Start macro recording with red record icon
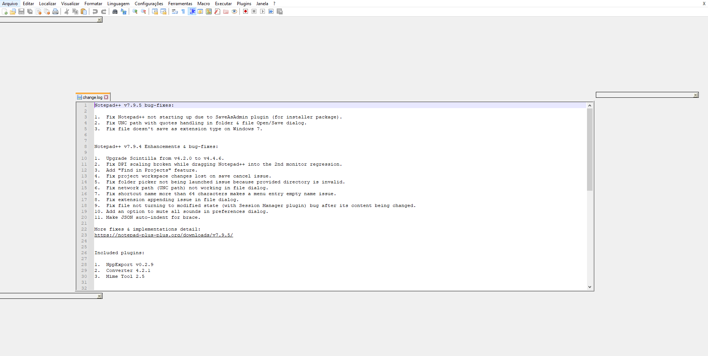 tap(245, 11)
